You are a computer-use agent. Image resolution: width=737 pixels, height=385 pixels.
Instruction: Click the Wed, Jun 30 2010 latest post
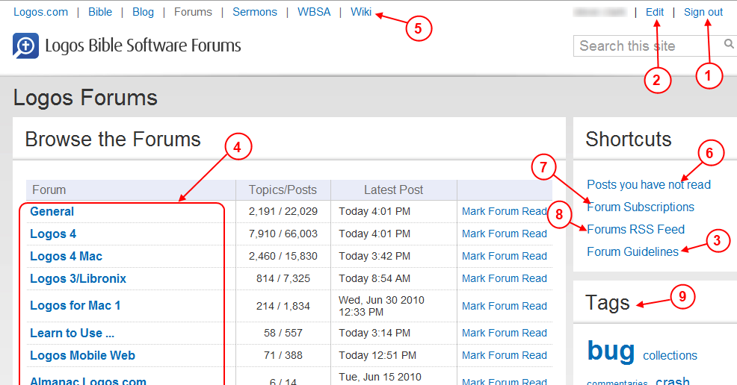pos(381,306)
